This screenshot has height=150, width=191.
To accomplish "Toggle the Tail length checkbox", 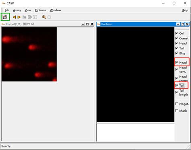I will click(x=177, y=92).
